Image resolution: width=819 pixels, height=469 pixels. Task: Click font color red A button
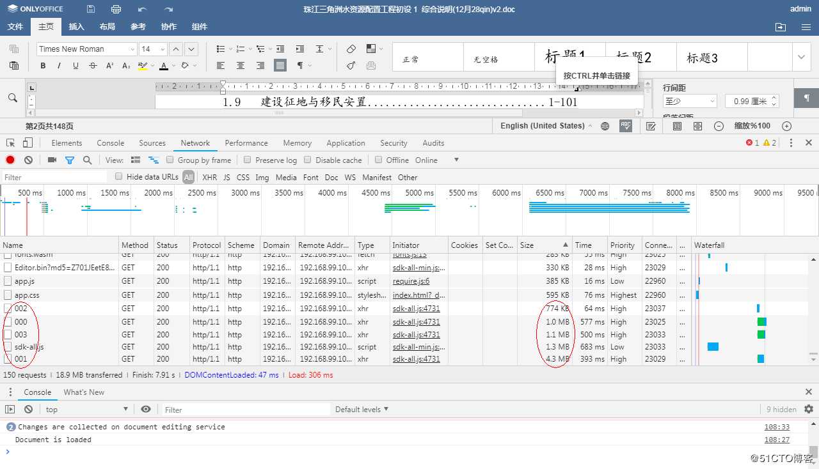164,66
